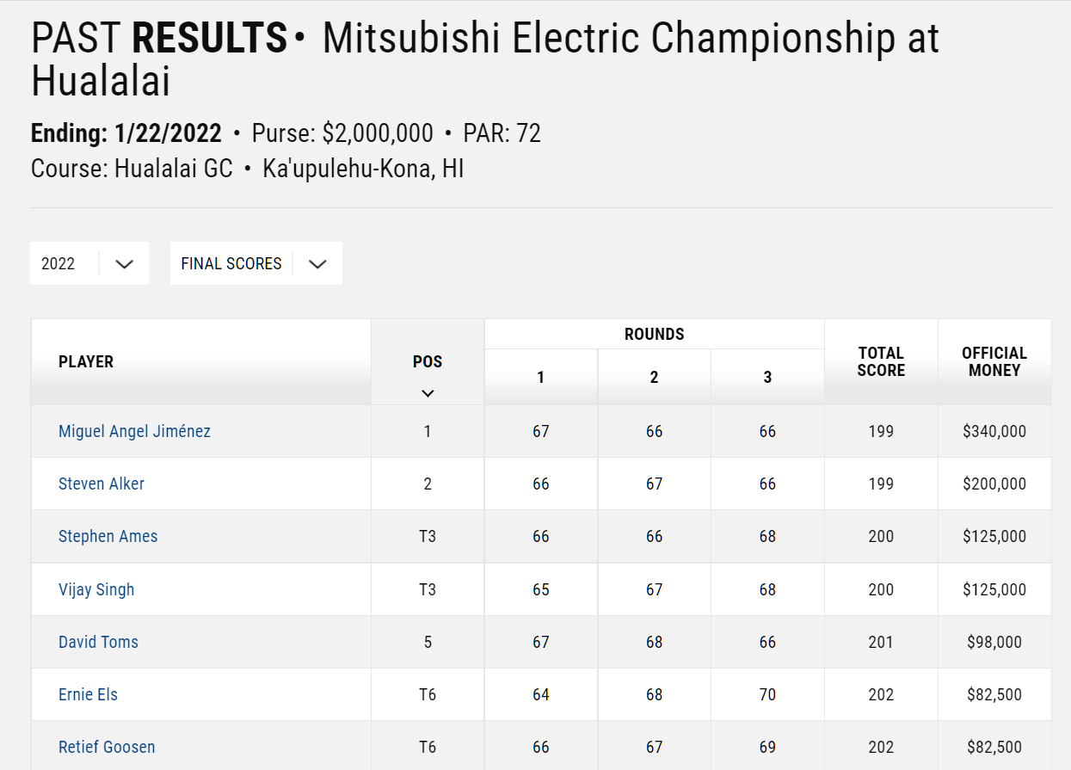Open Retief Goosen's player page
This screenshot has height=770, width=1071.
coord(107,747)
